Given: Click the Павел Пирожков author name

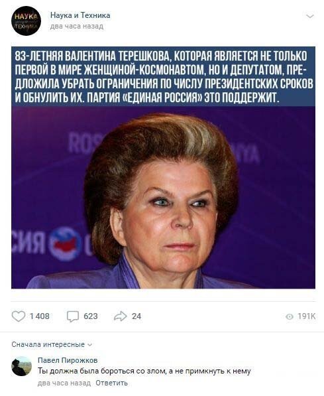Looking at the screenshot, I should click(68, 360).
